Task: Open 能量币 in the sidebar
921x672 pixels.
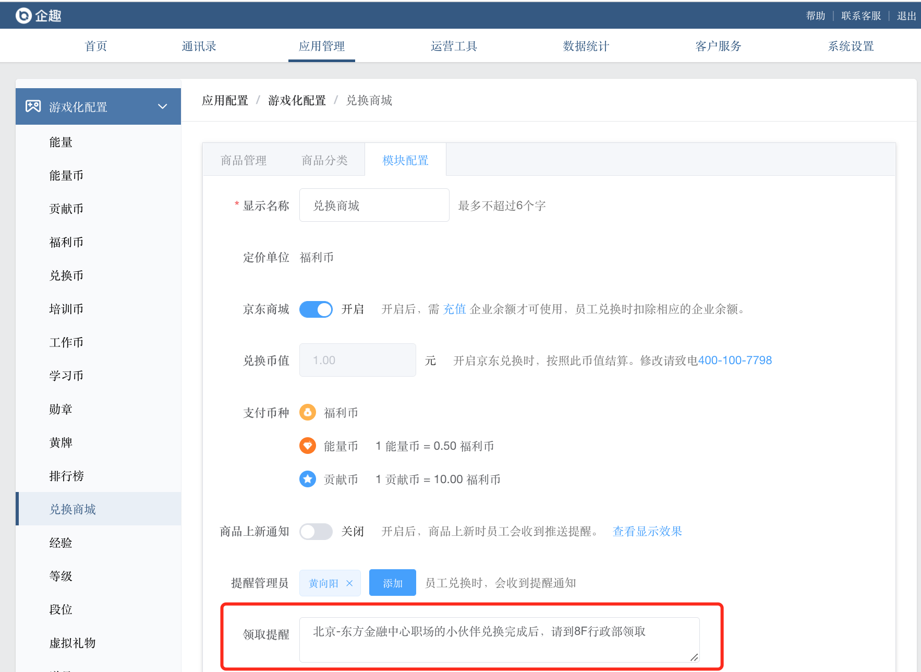Action: (x=66, y=175)
